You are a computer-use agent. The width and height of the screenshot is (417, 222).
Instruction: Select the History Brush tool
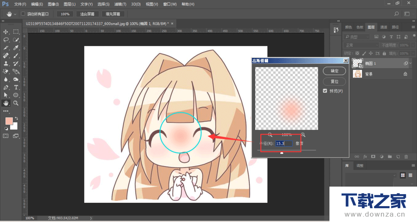click(x=16, y=64)
